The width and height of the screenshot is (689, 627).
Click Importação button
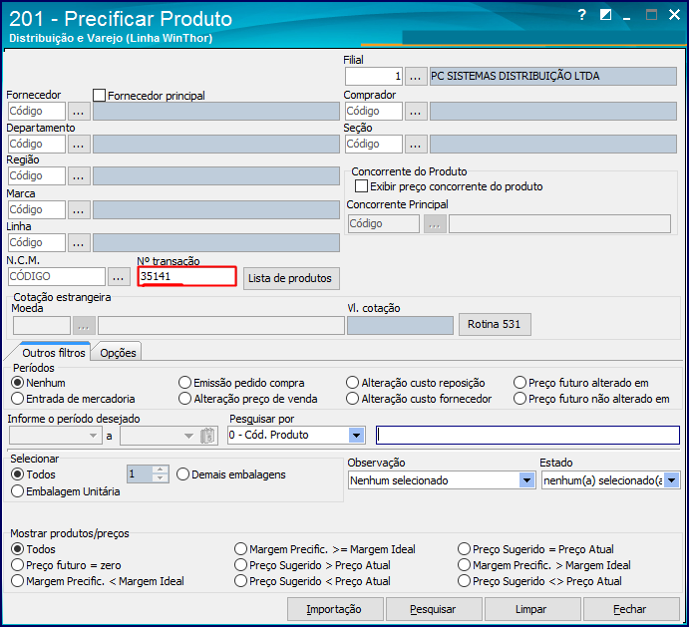[335, 609]
